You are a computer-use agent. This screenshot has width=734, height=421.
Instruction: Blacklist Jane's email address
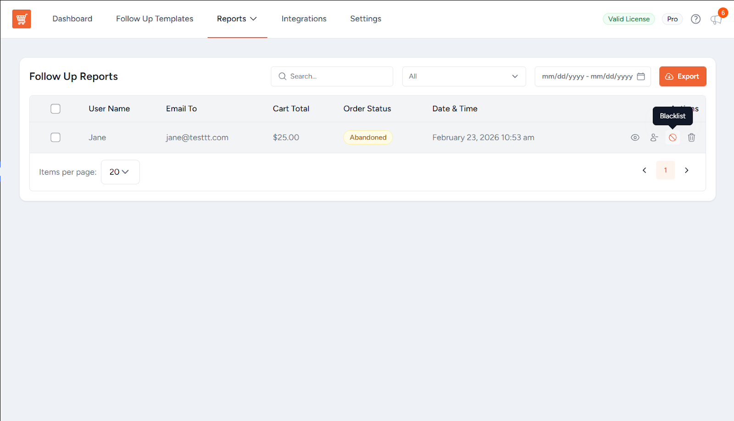click(x=673, y=138)
